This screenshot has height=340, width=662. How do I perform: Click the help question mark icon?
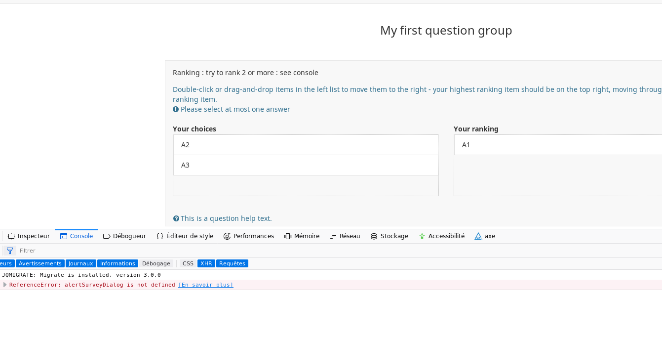176,218
